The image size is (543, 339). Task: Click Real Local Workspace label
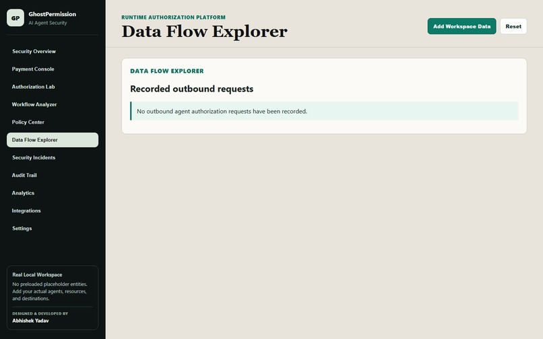point(37,274)
